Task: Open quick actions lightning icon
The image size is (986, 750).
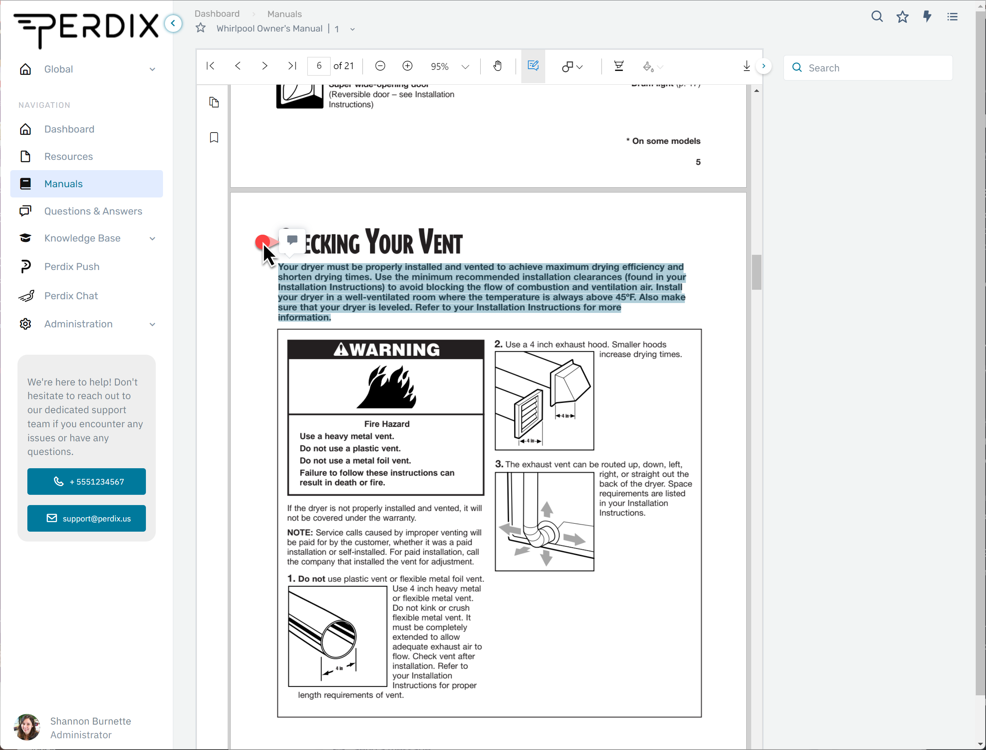Action: coord(927,16)
